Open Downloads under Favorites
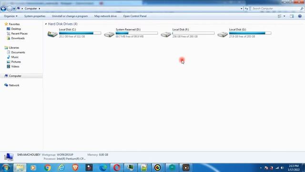 pyautogui.click(x=18, y=38)
